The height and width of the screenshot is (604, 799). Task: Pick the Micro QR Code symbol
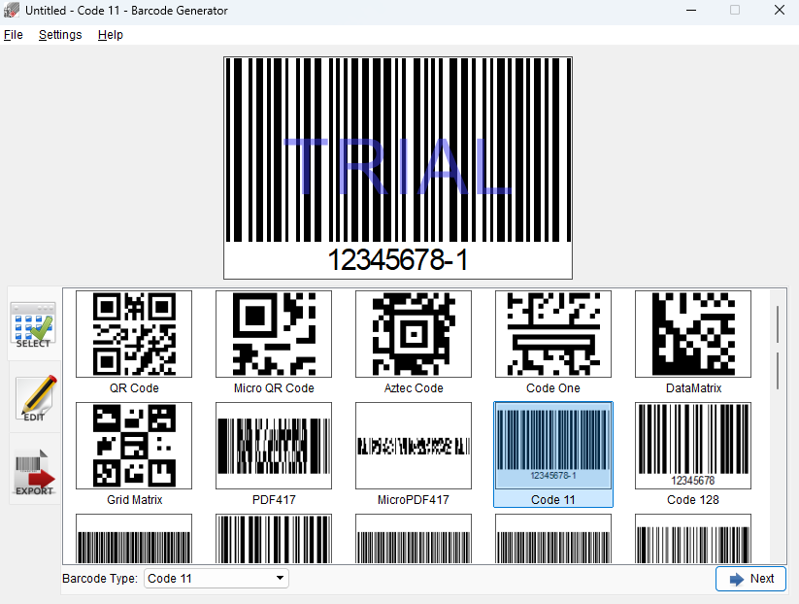tap(274, 334)
